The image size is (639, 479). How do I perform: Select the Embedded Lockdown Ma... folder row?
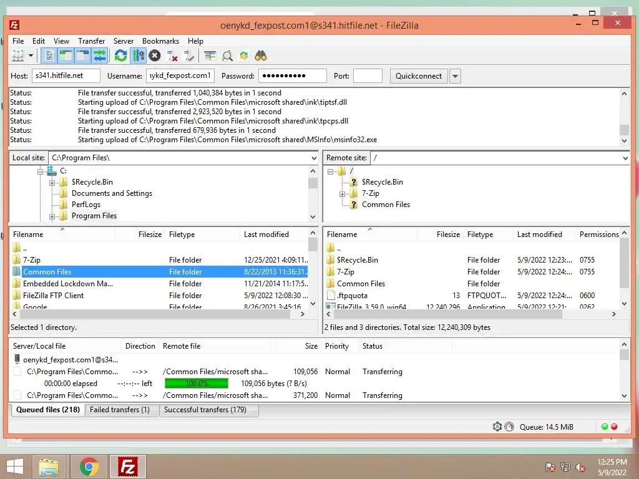click(x=159, y=284)
